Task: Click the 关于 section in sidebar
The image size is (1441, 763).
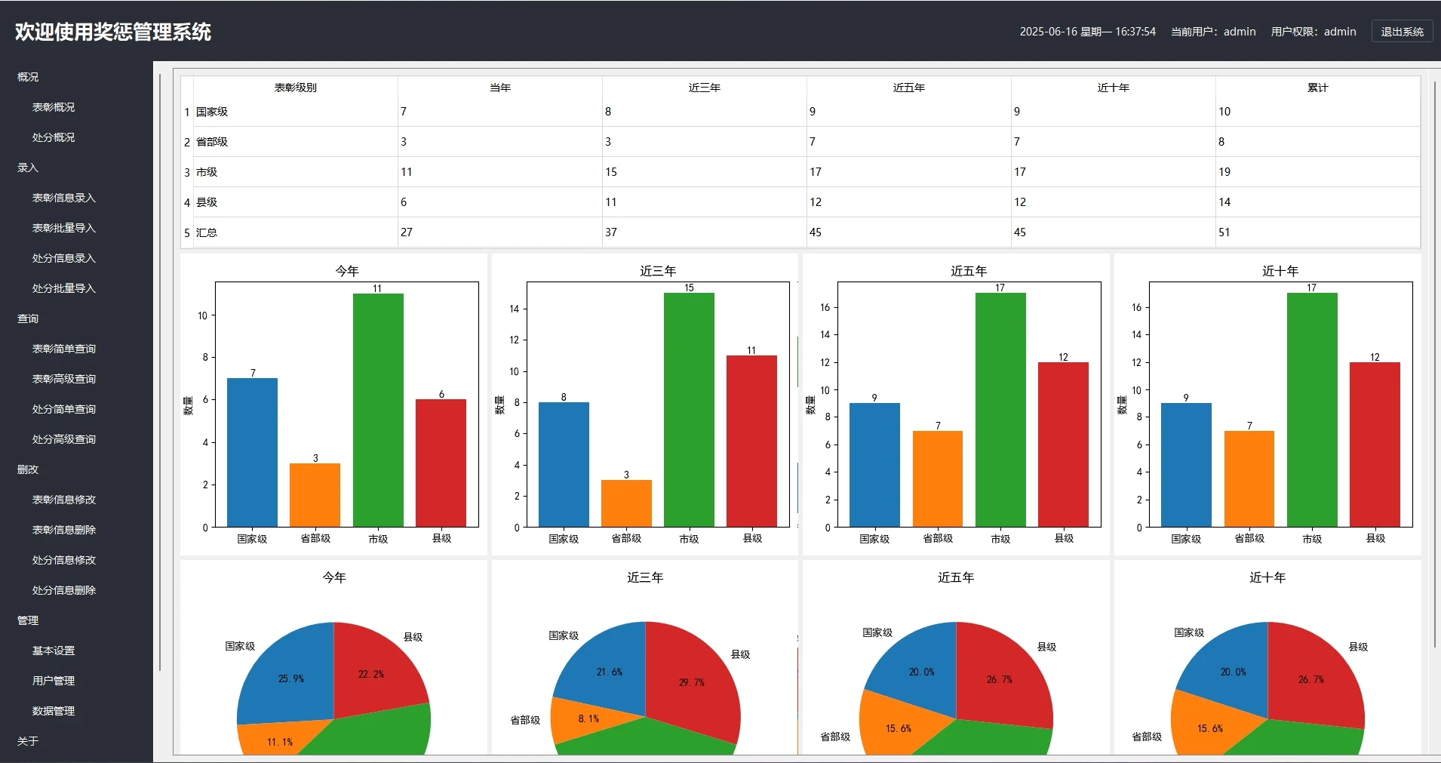Action: click(x=28, y=741)
